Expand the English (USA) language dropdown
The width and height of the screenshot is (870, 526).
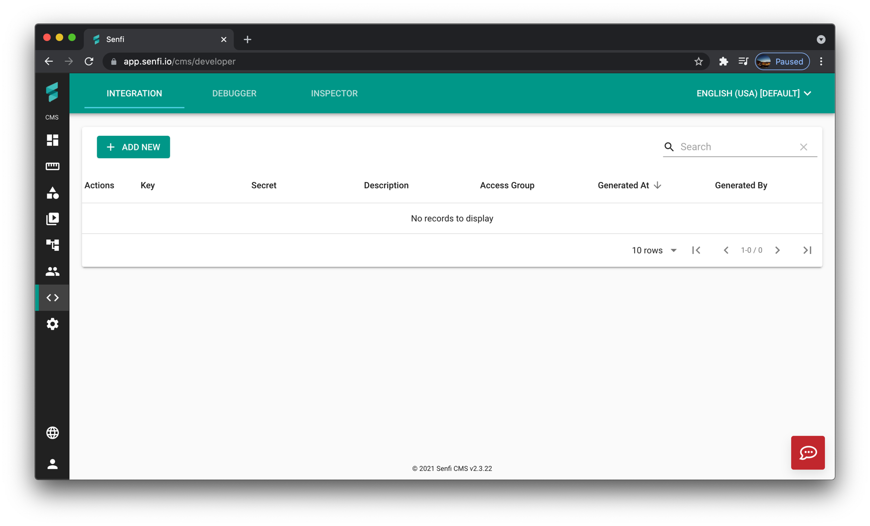[754, 93]
